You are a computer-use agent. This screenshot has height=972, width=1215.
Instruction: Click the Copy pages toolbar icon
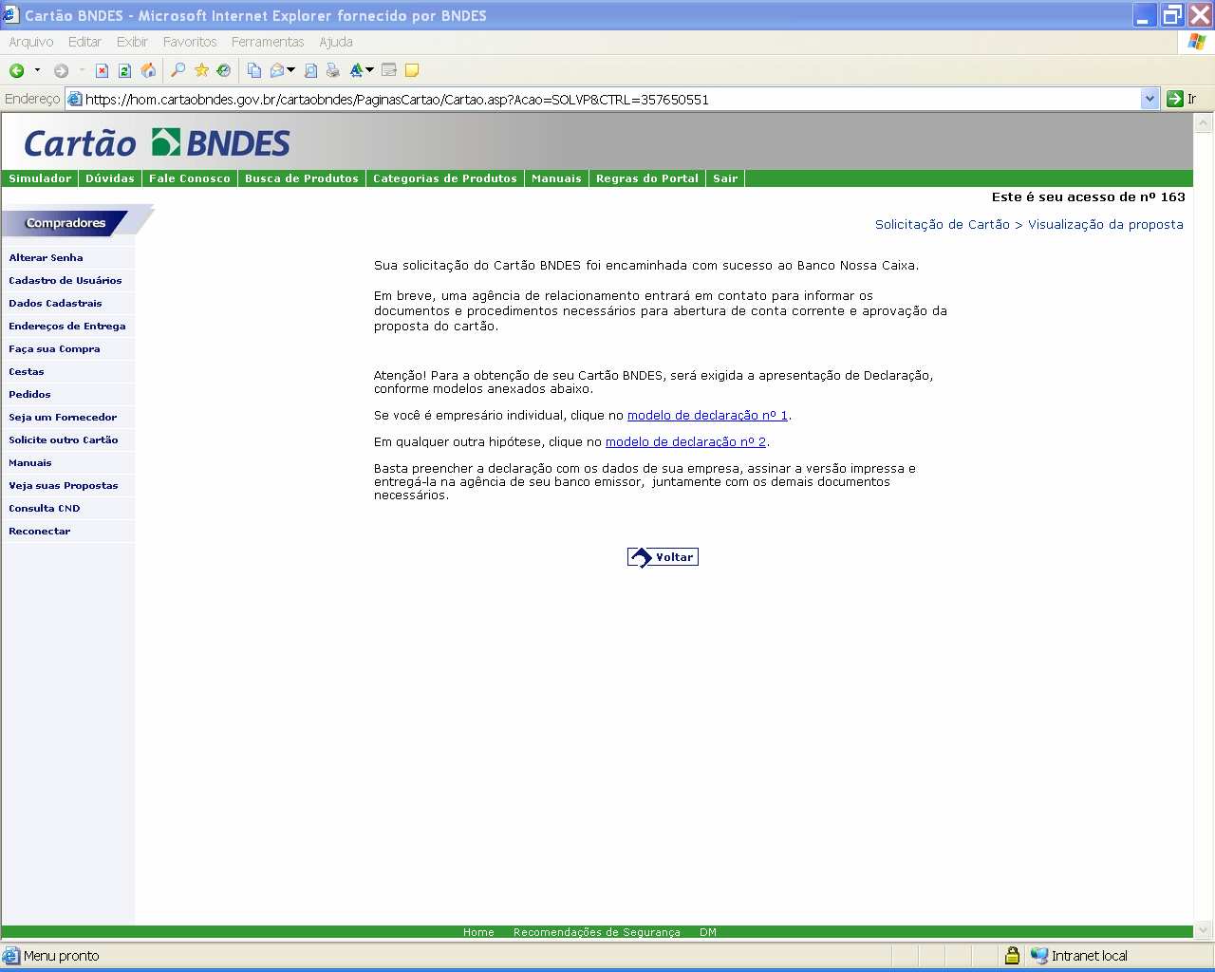tap(253, 70)
